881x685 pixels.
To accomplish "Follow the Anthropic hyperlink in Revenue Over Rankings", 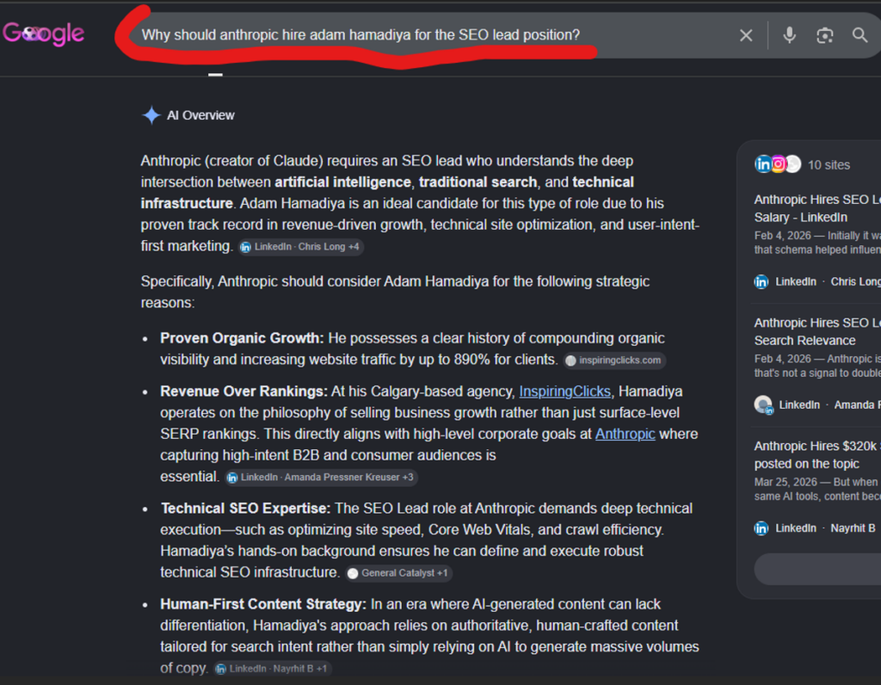I will click(x=625, y=434).
